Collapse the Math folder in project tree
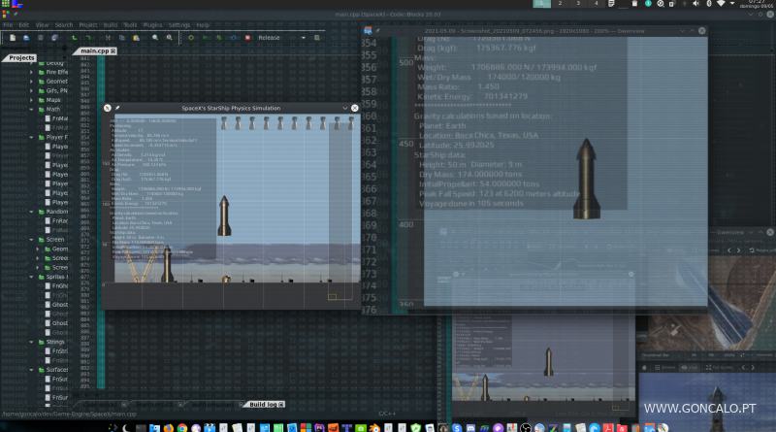This screenshot has width=776, height=432. point(31,109)
